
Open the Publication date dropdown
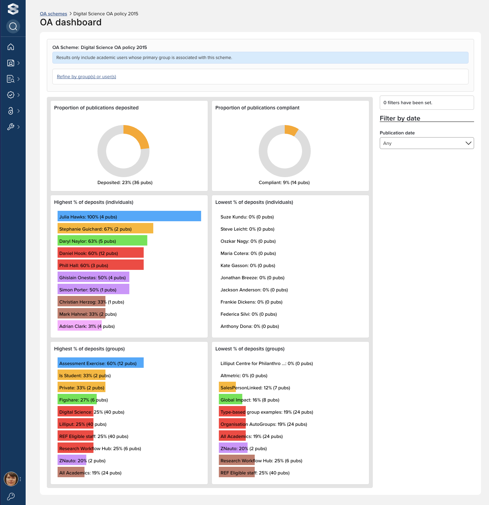click(x=427, y=143)
